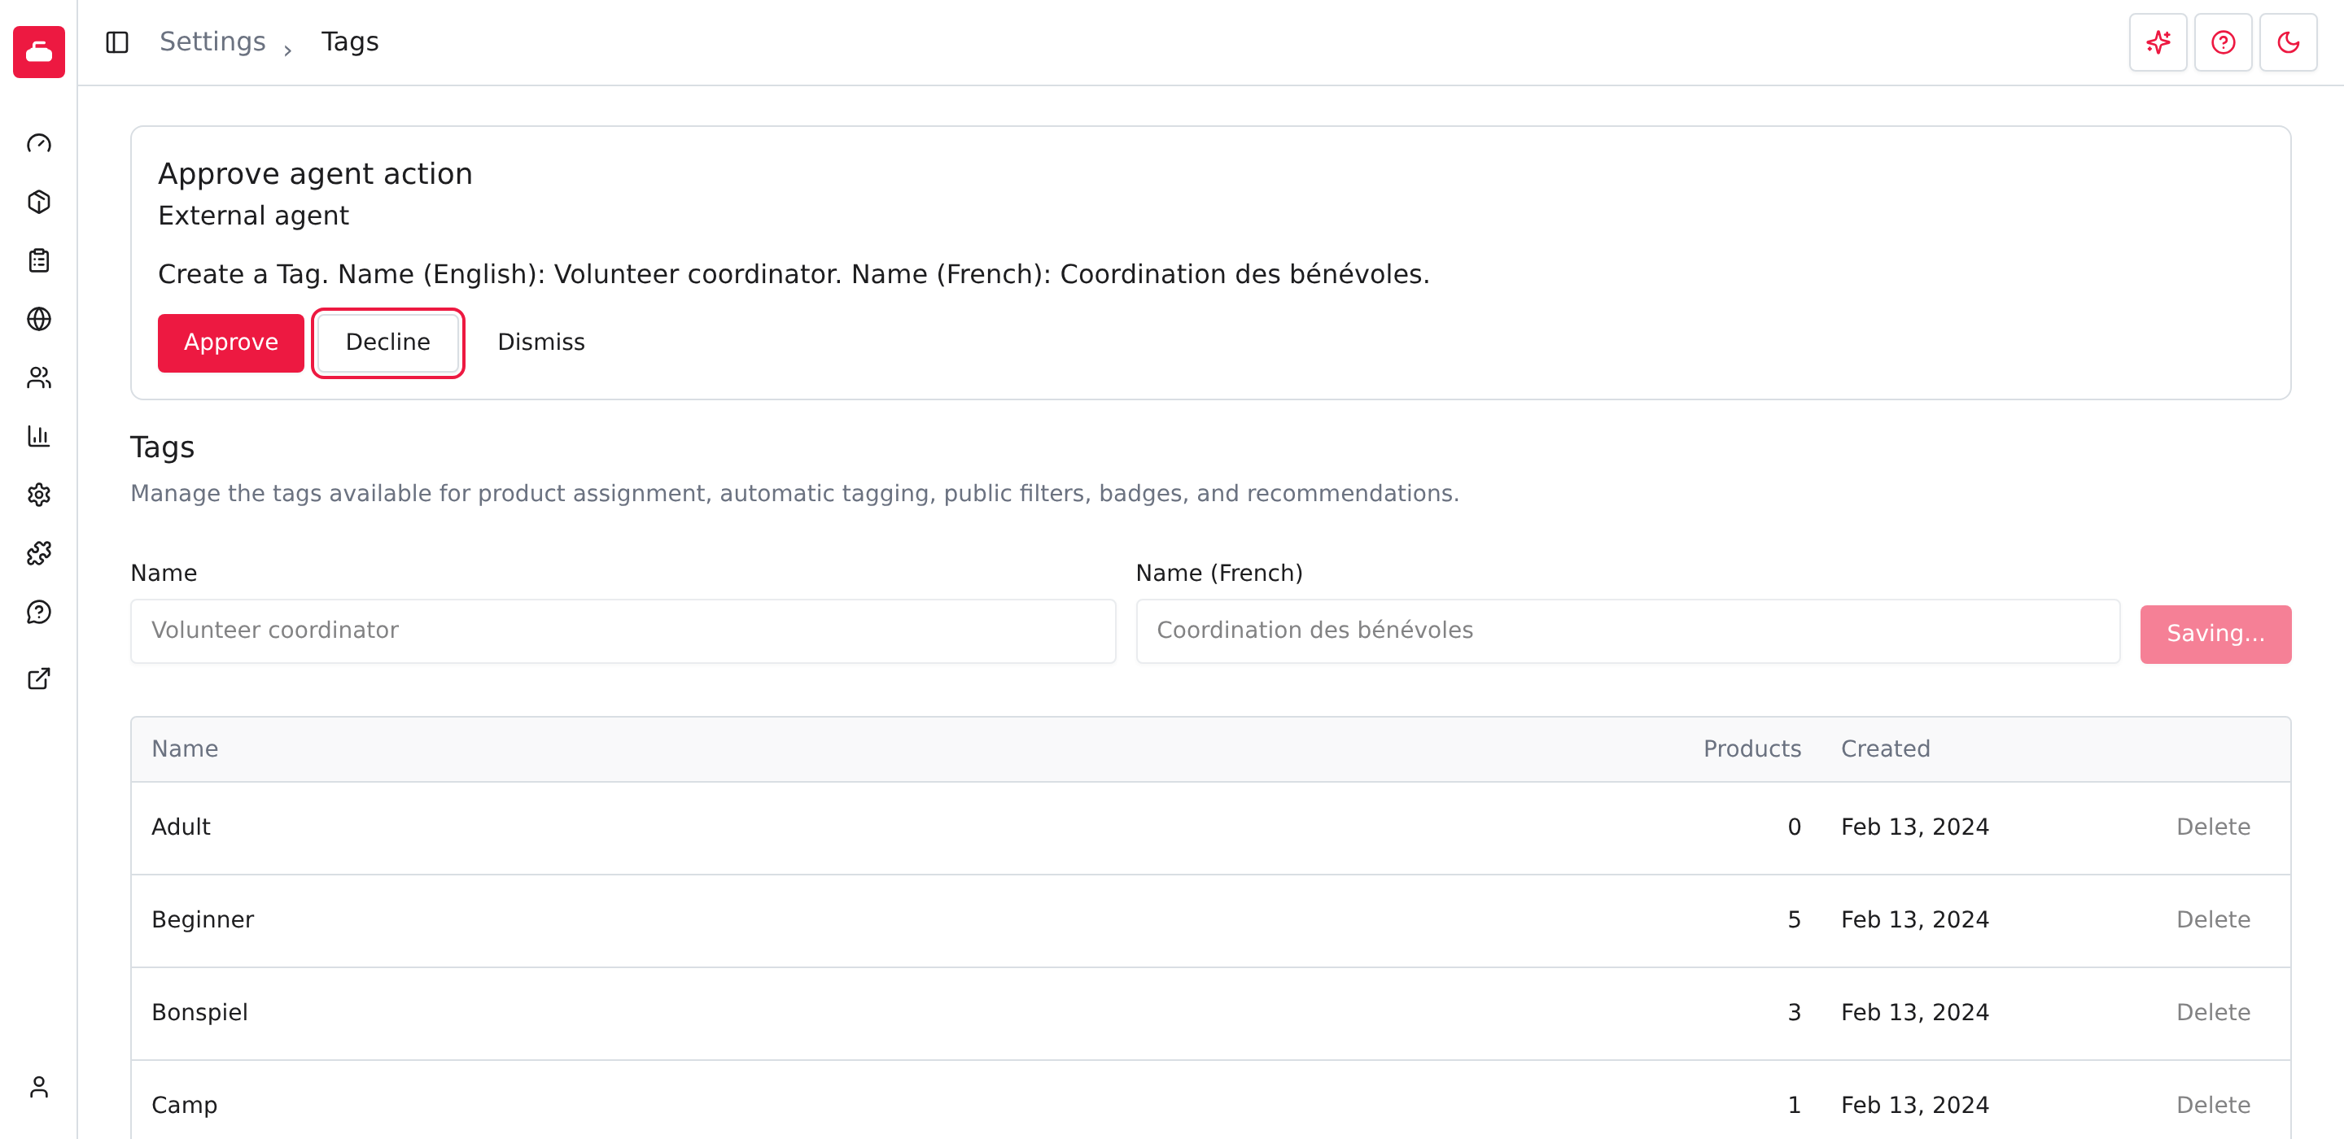Decline the agent action
The image size is (2344, 1139).
[388, 342]
